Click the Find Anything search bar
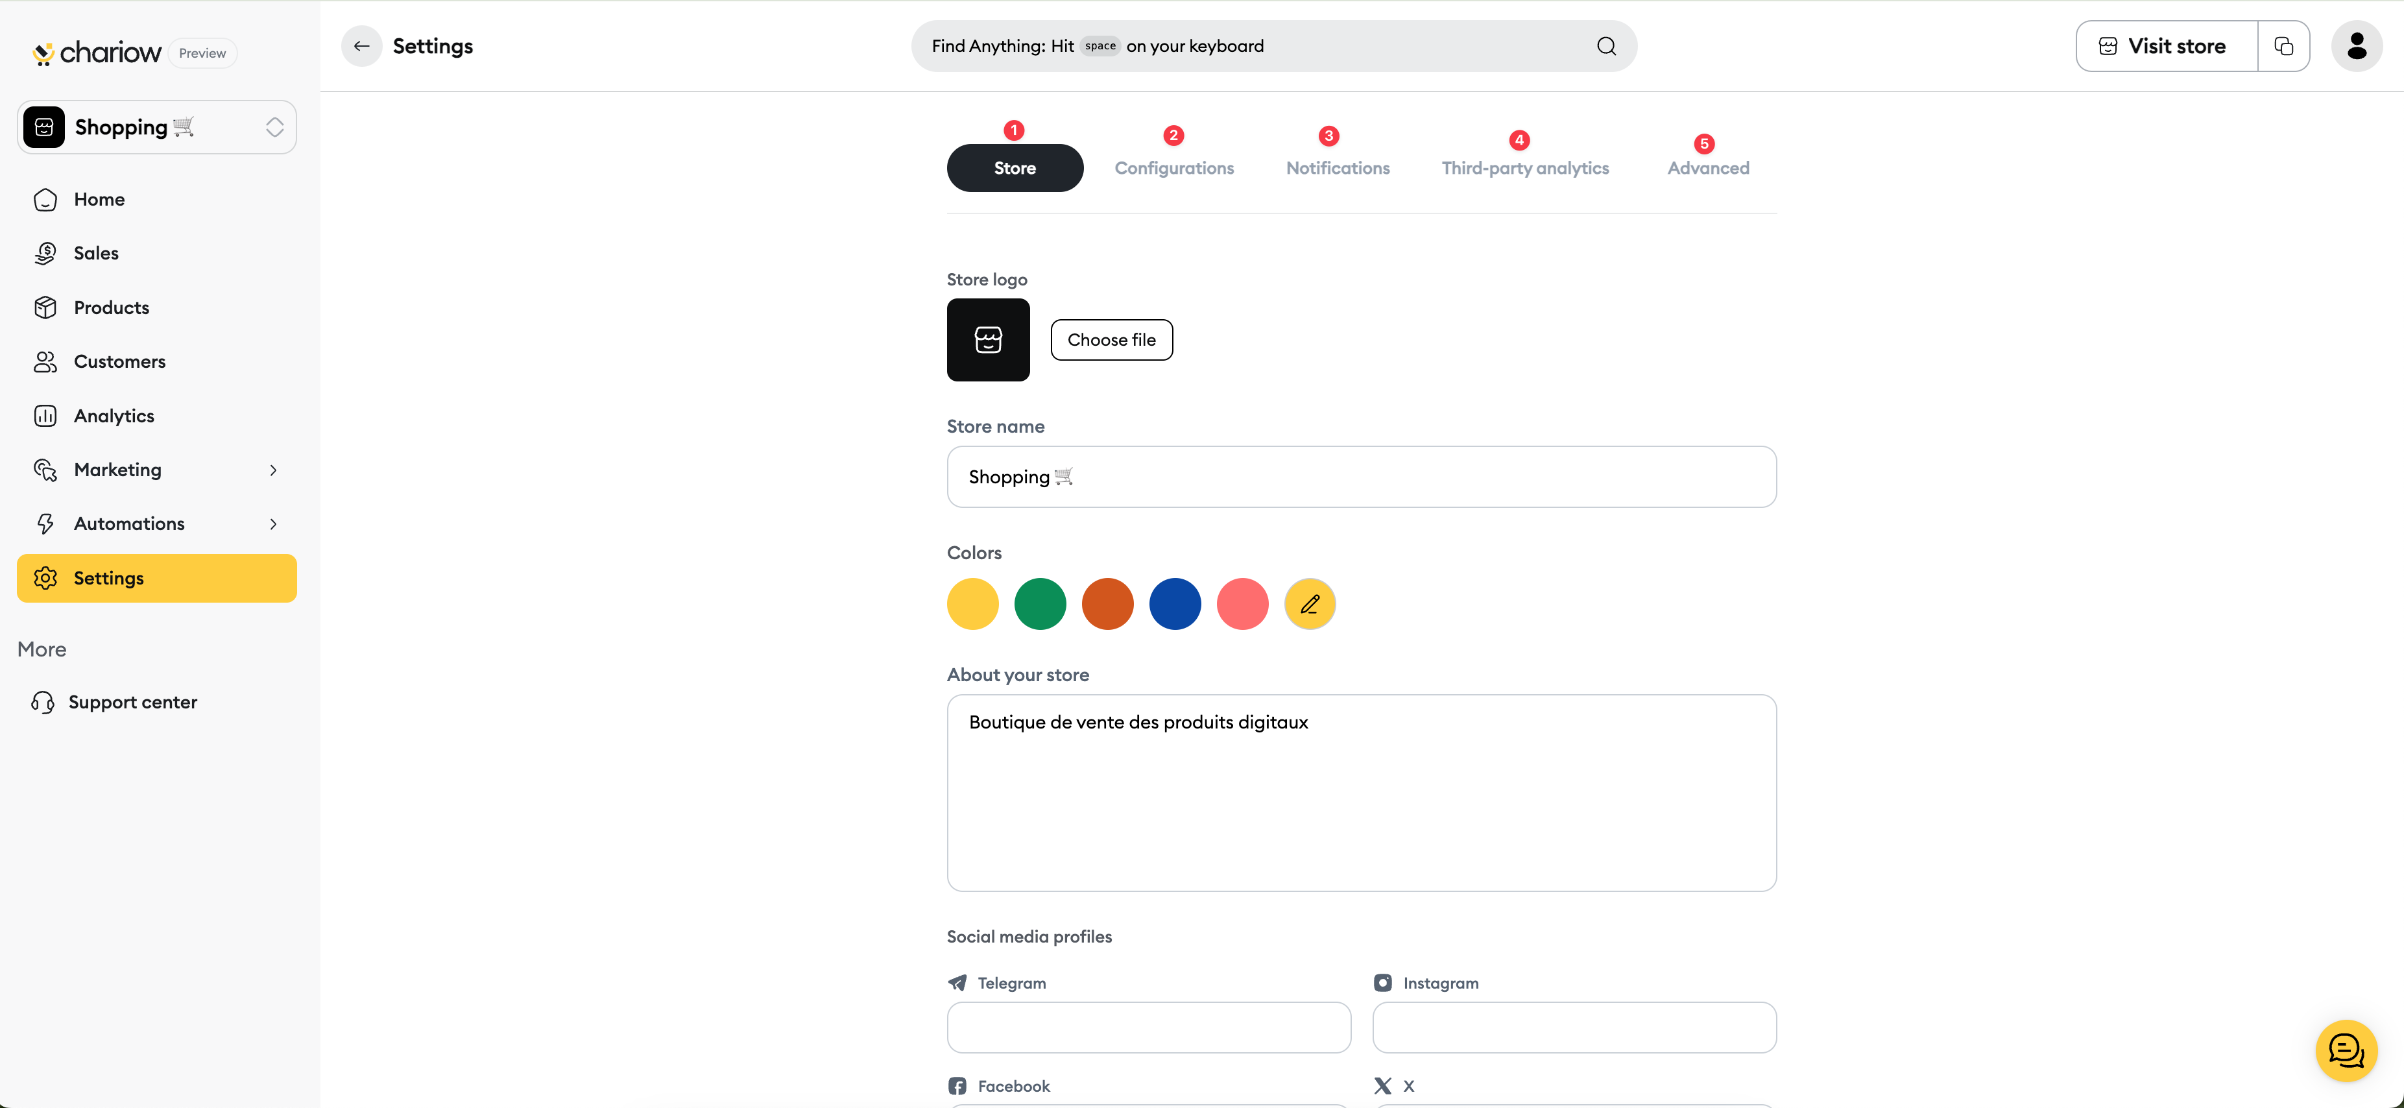The image size is (2404, 1108). 1274,46
